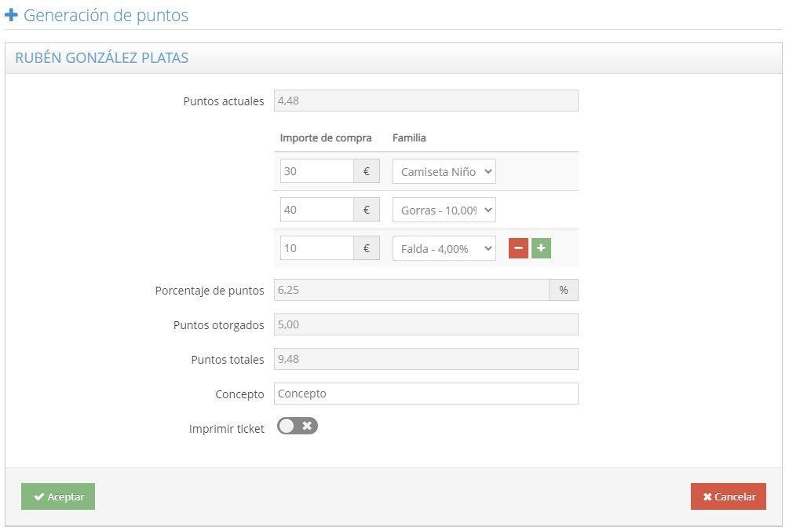The width and height of the screenshot is (789, 531).
Task: Select the Puntos otorgados field showing 5,00
Action: click(426, 324)
